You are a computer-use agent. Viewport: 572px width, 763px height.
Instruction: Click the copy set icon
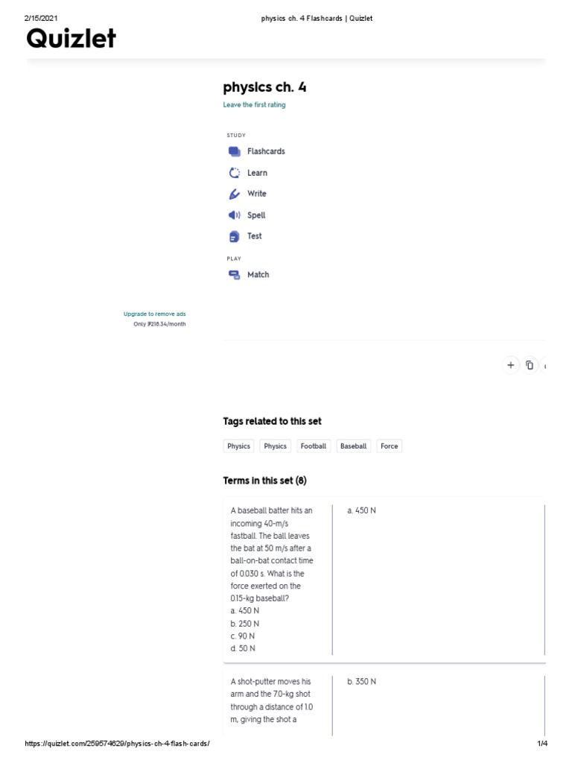pyautogui.click(x=530, y=365)
